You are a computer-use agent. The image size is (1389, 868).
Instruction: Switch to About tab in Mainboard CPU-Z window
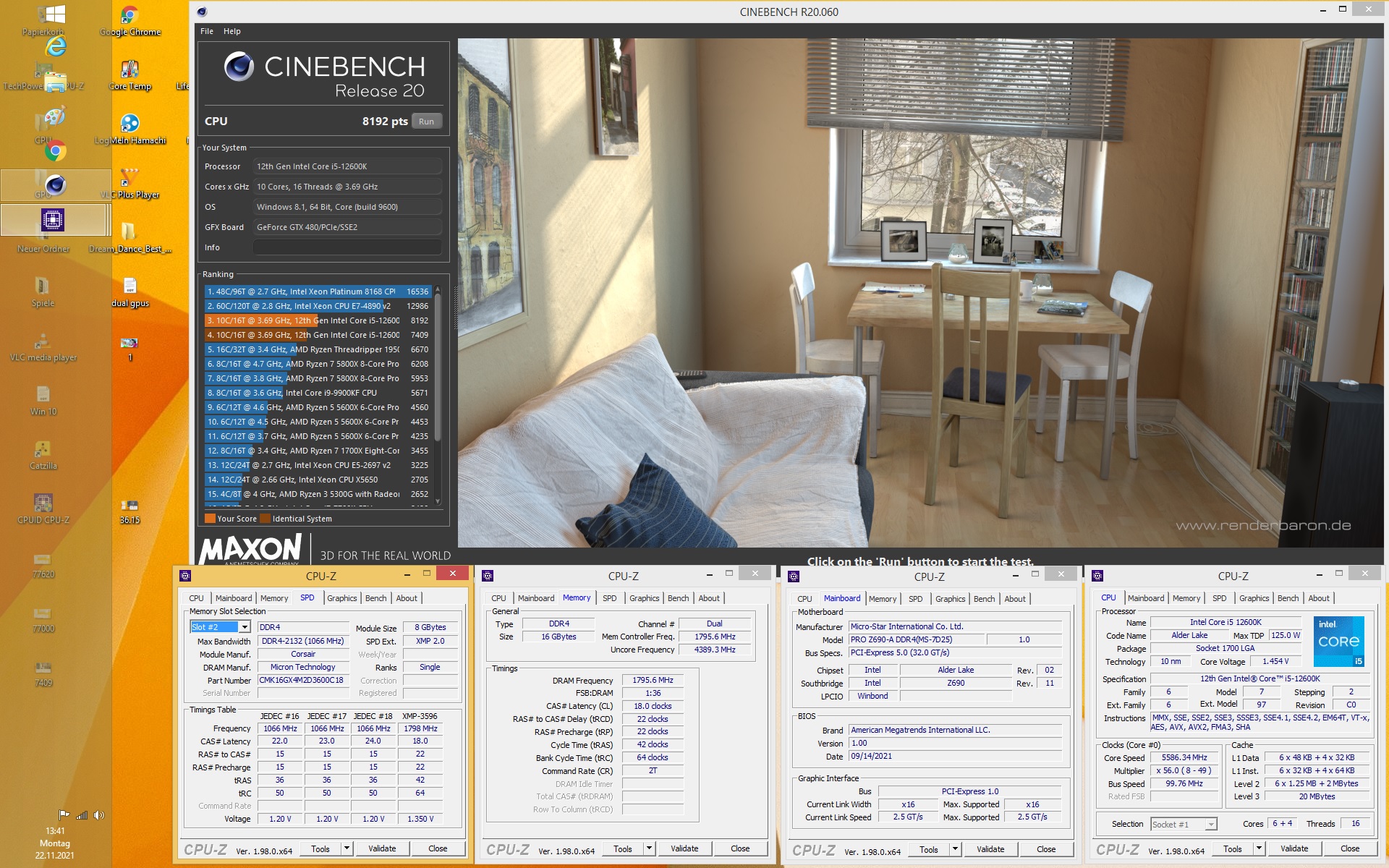click(1015, 599)
